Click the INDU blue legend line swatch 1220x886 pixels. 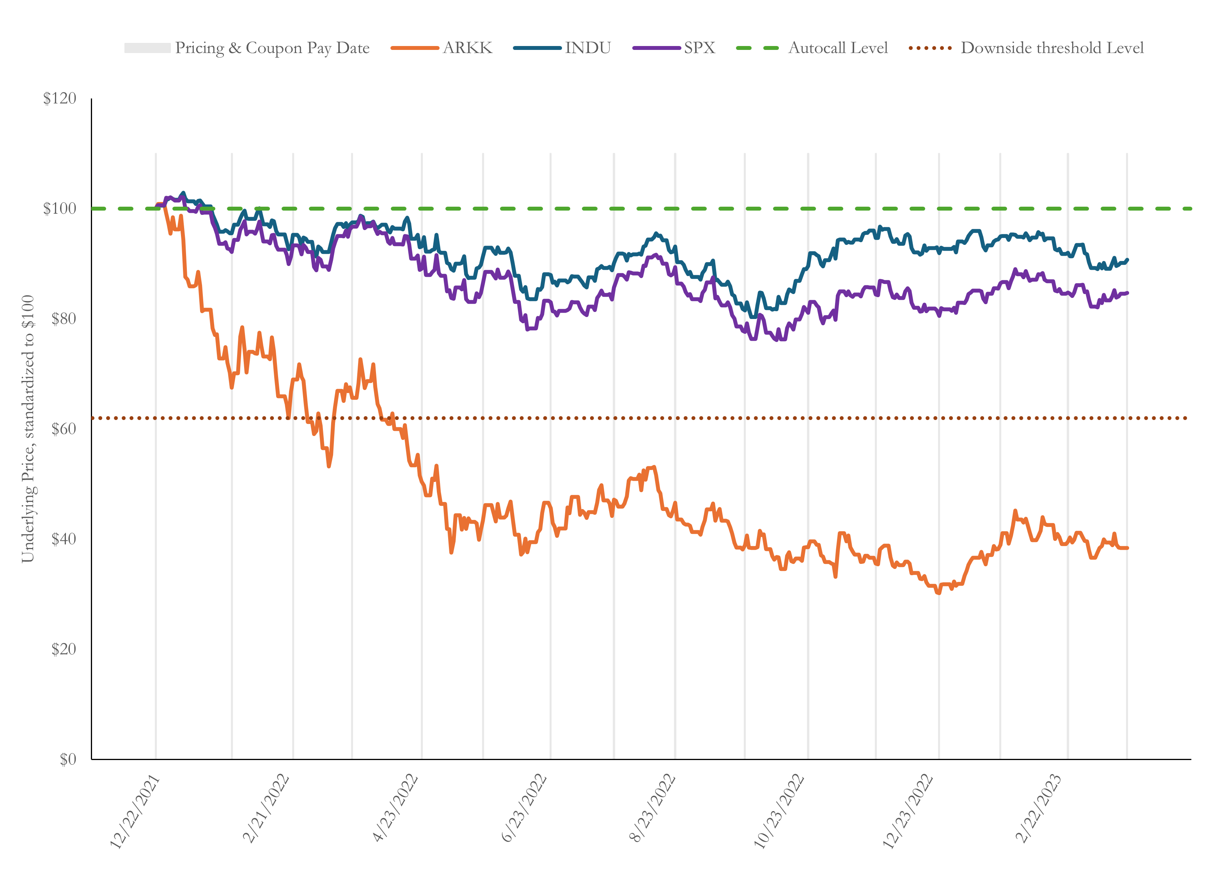(x=537, y=48)
